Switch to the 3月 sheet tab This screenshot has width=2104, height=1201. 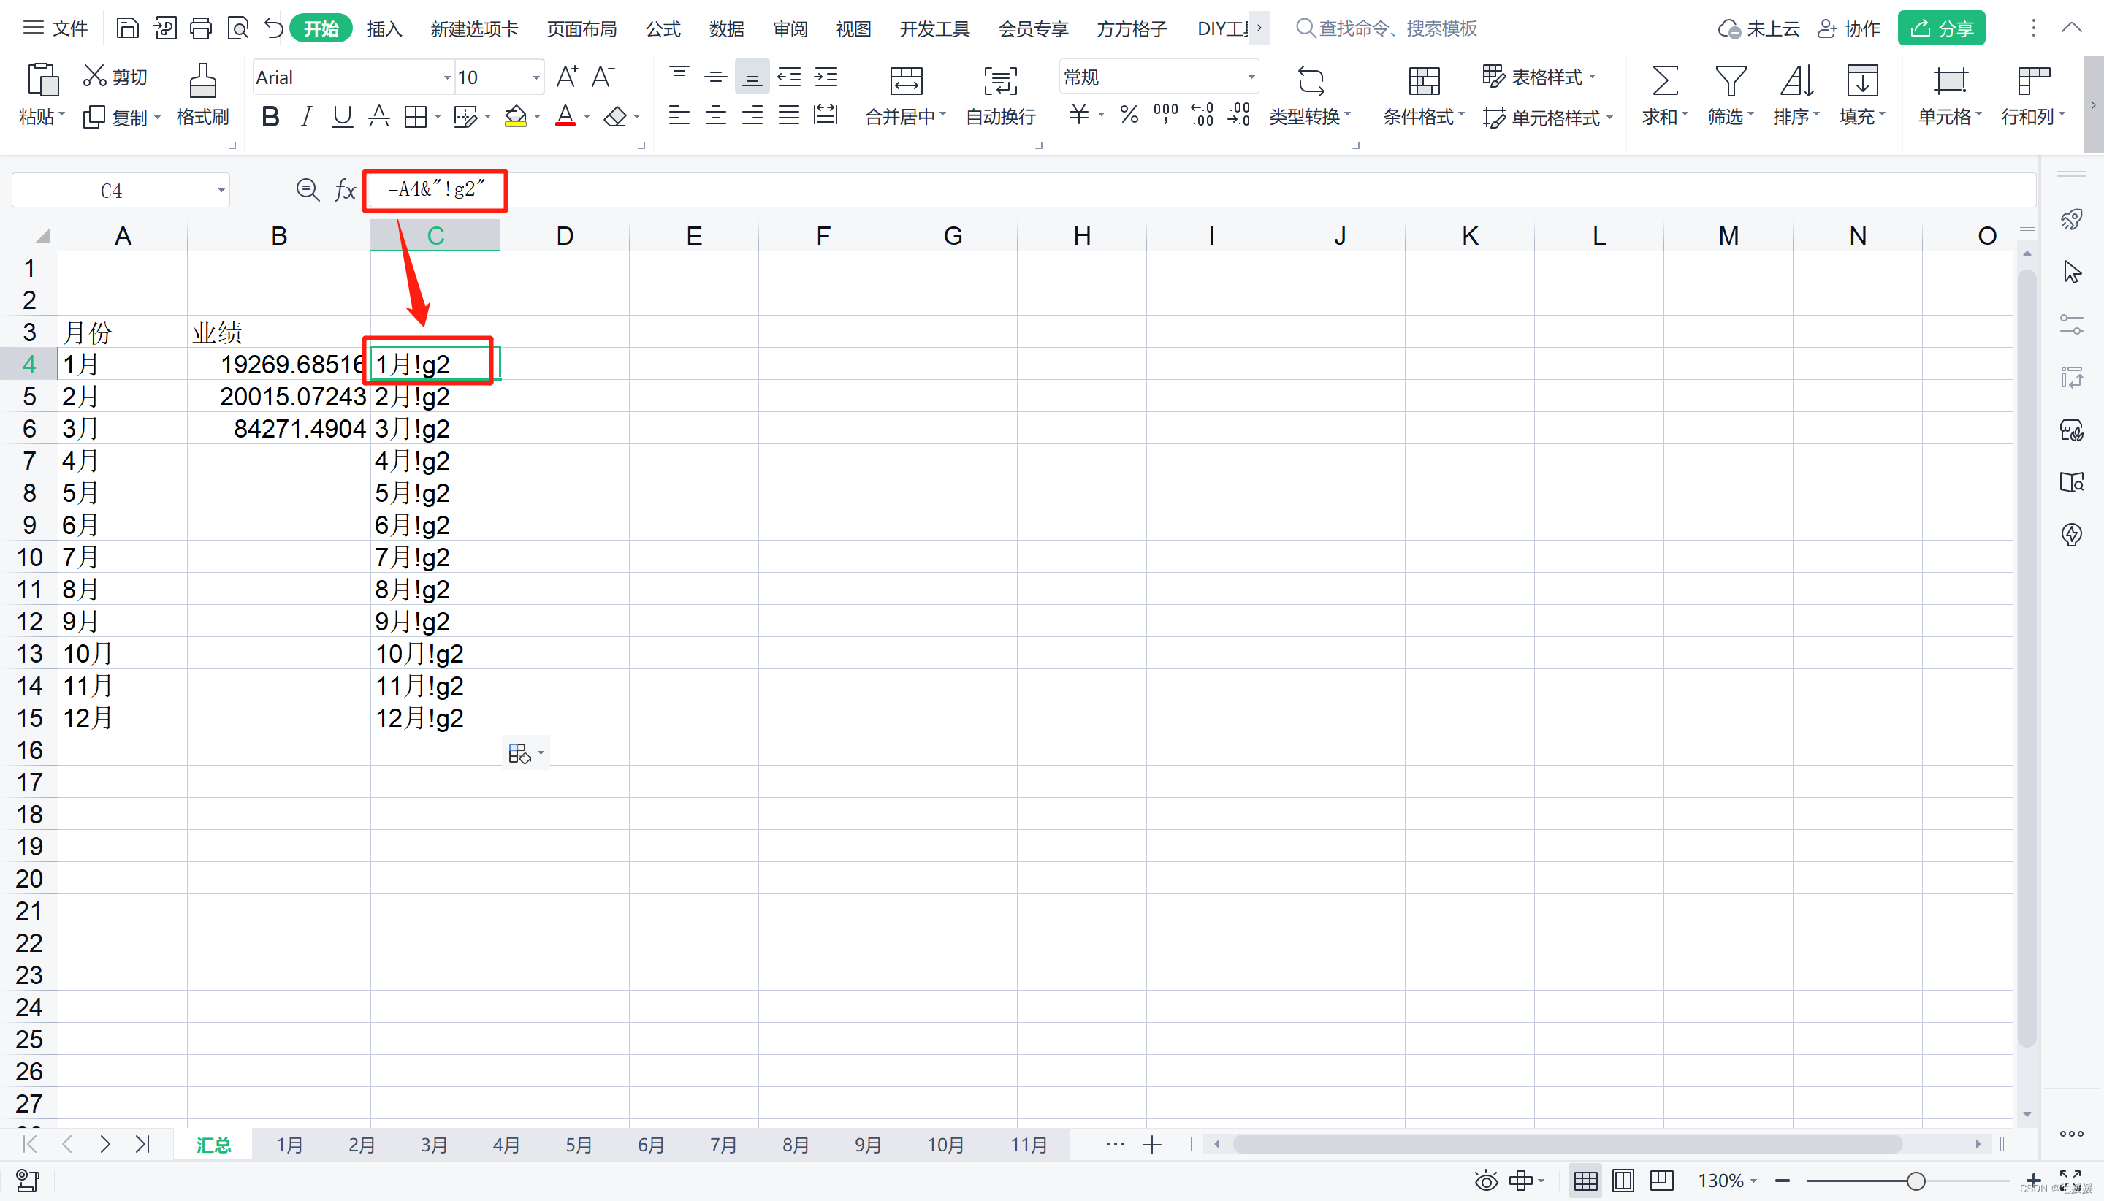tap(434, 1145)
